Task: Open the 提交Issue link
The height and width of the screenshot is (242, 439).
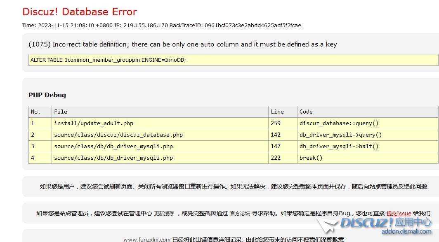Action: [399, 214]
